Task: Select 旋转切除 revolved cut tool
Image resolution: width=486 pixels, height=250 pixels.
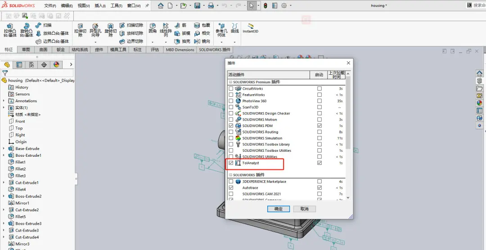Action: (110, 30)
